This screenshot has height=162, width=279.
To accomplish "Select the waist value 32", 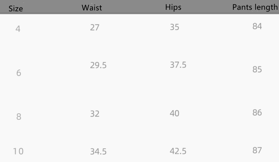I will 95,114.
